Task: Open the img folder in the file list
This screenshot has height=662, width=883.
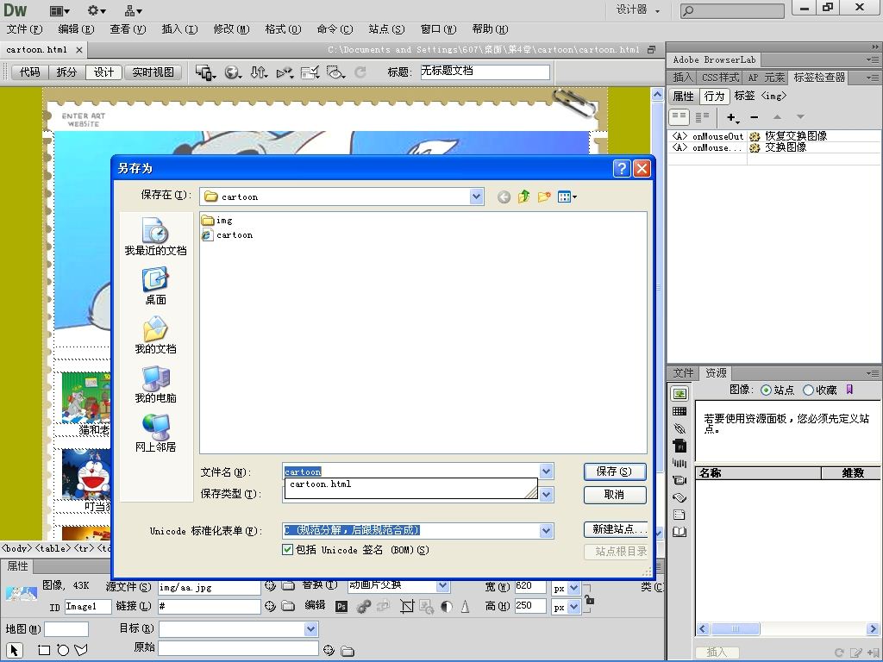Action: [217, 220]
